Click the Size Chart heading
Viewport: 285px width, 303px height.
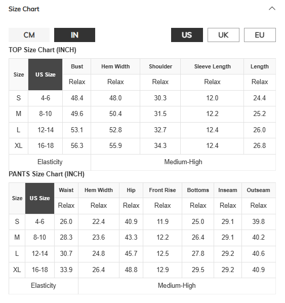[x=24, y=9]
